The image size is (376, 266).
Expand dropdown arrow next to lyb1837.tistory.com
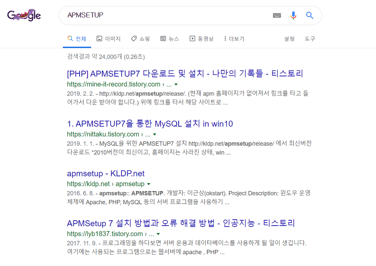click(158, 234)
